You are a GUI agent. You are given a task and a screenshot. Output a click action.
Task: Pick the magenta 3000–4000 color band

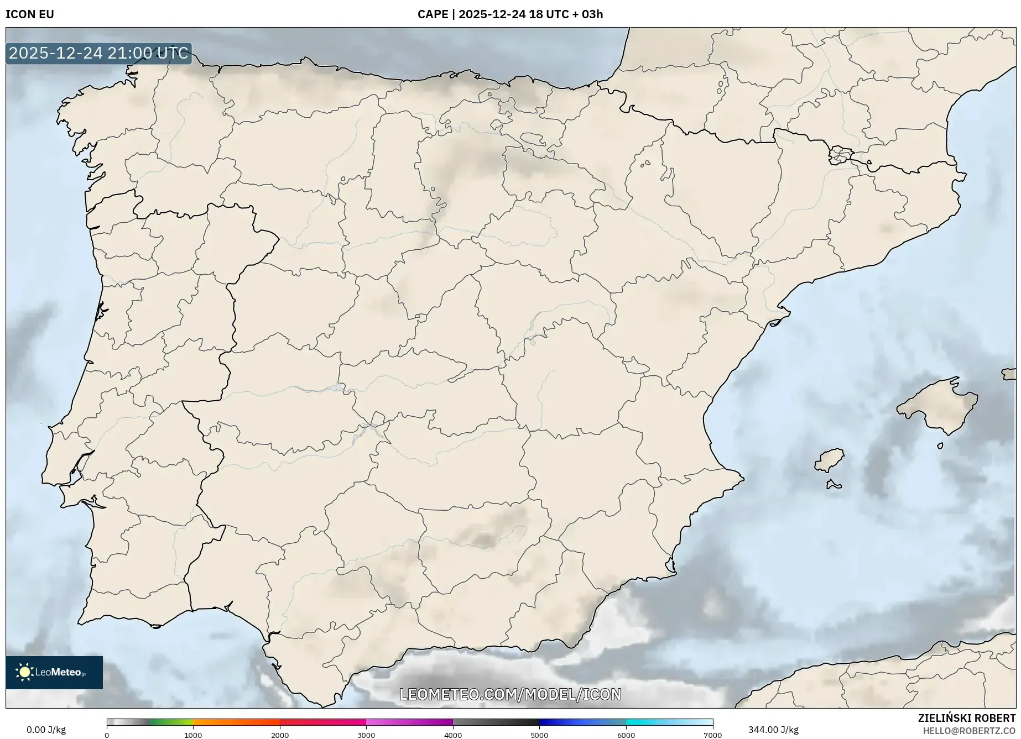click(409, 722)
